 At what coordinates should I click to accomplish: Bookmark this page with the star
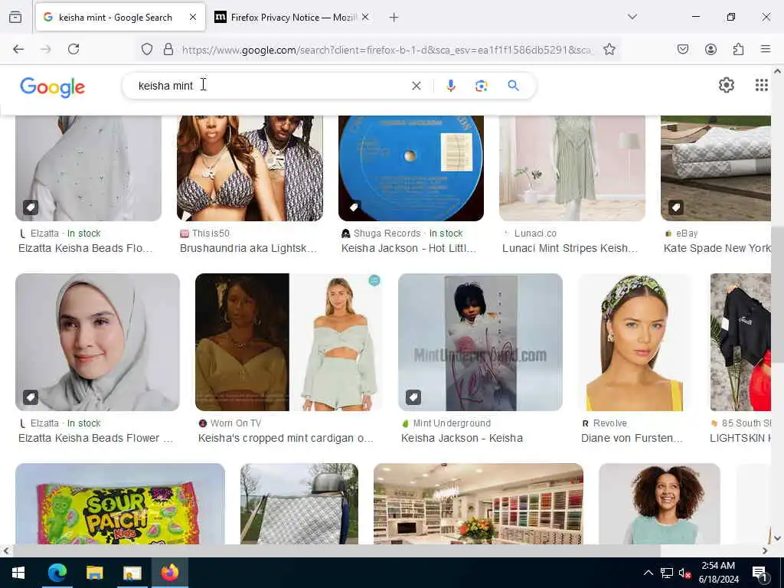pos(609,49)
